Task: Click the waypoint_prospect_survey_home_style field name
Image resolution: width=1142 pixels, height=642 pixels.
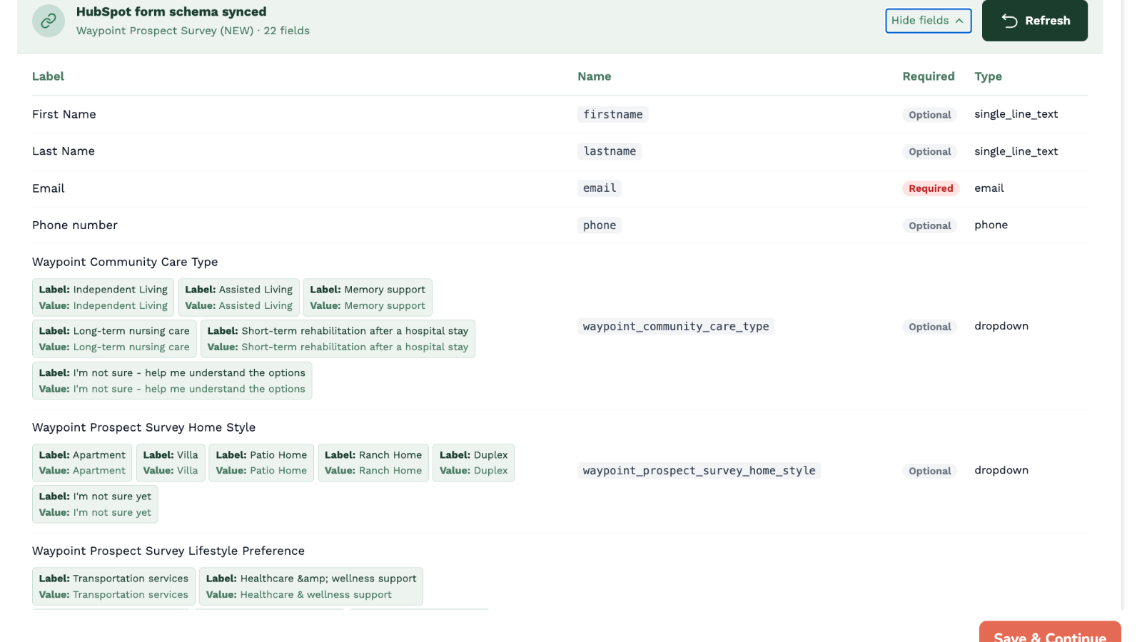Action: [x=699, y=471]
